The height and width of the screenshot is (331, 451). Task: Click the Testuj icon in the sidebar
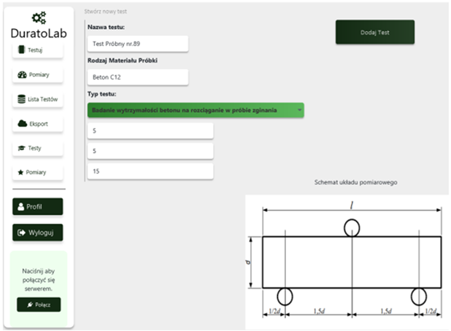pos(21,50)
